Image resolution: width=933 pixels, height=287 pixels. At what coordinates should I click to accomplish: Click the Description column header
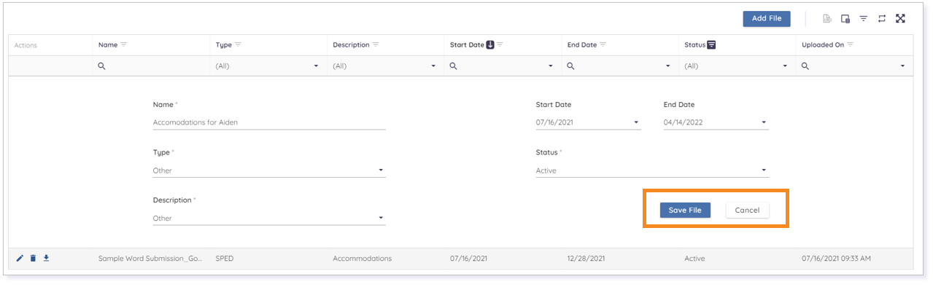pos(385,45)
